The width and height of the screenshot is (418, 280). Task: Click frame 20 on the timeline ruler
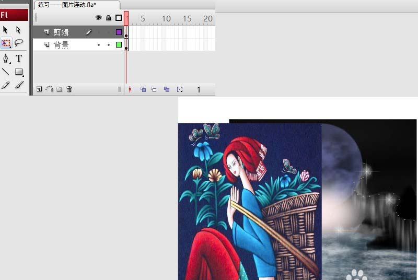207,19
